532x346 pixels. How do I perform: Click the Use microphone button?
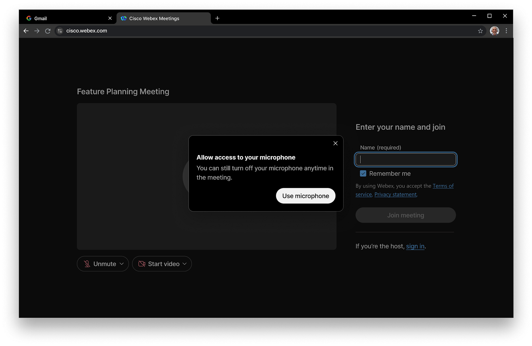tap(305, 196)
